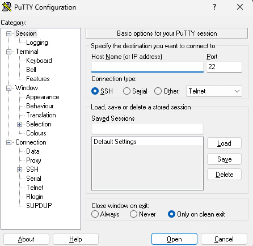
Task: Select Default Settings in the sessions list
Action: (x=147, y=142)
